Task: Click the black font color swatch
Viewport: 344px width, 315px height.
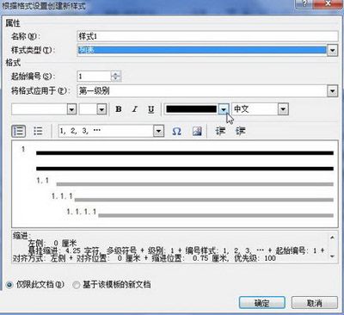Action: (x=191, y=109)
